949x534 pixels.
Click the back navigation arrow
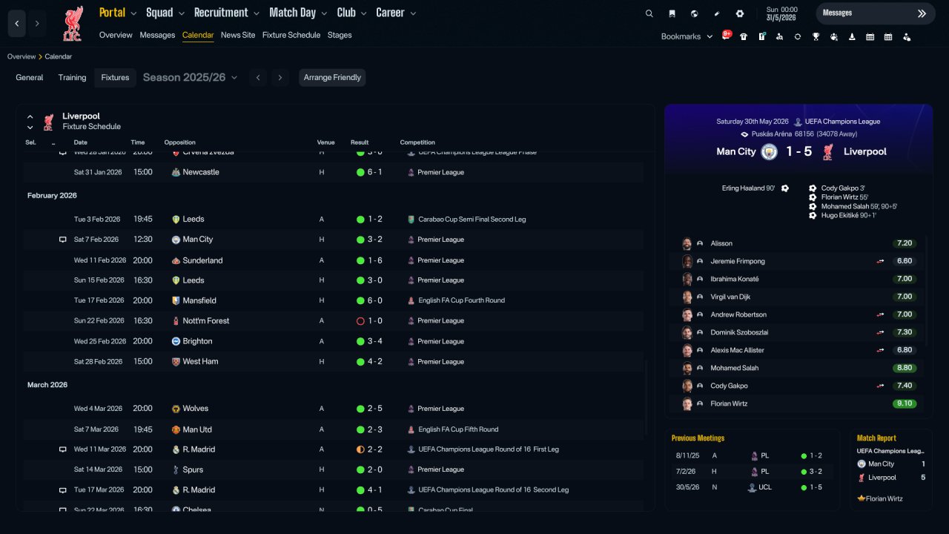(17, 24)
